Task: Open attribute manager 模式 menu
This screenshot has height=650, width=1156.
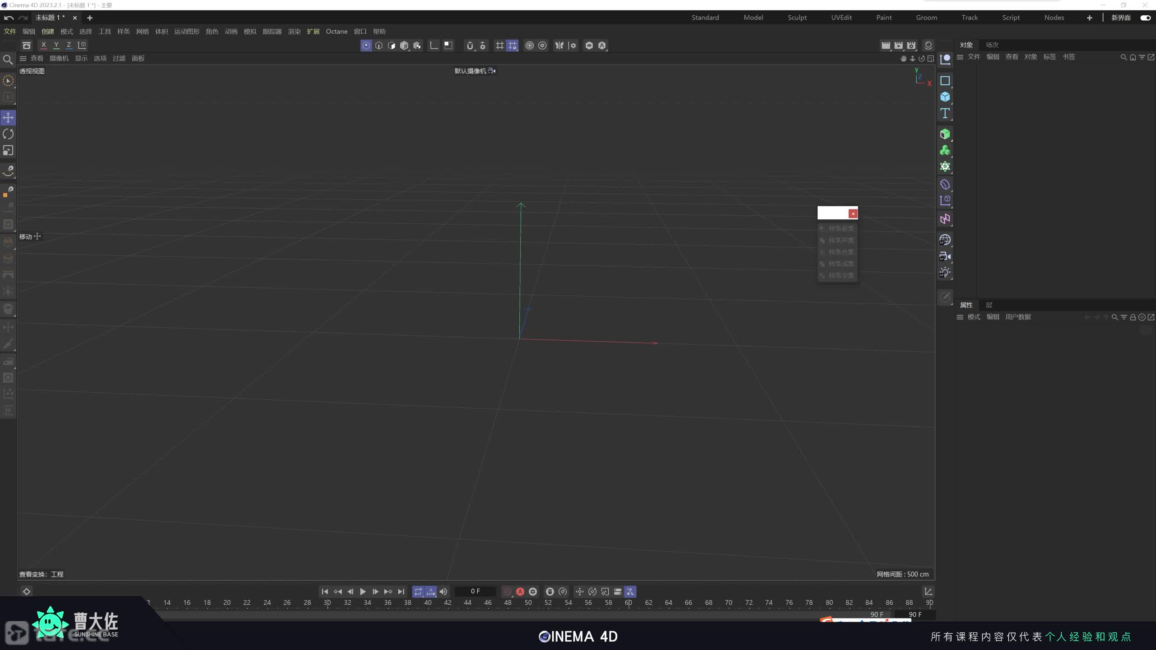Action: pos(974,317)
